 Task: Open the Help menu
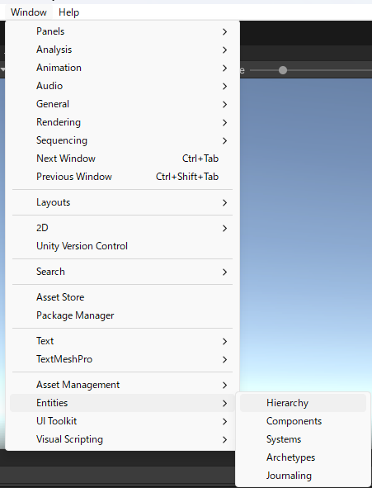coord(68,12)
